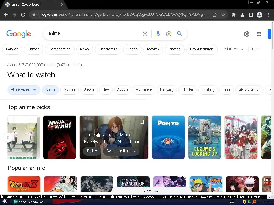The width and height of the screenshot is (274, 205).
Task: Open the Chrome three-dot menu
Action: (x=268, y=15)
